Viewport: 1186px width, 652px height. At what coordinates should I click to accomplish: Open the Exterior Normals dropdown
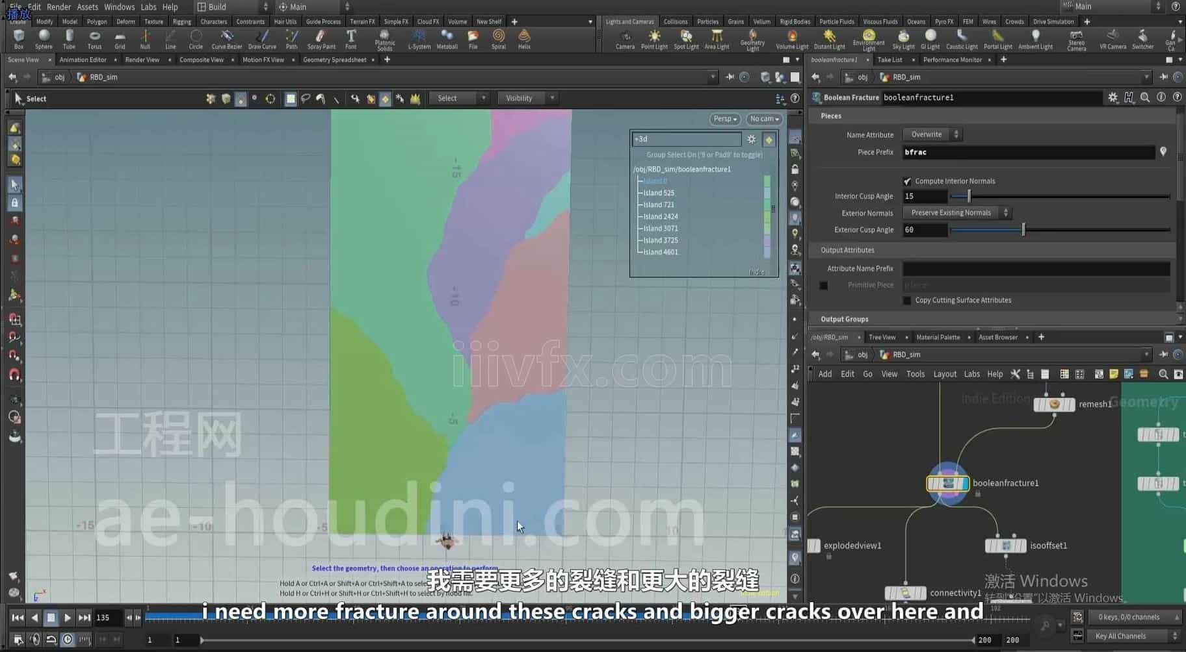(956, 212)
